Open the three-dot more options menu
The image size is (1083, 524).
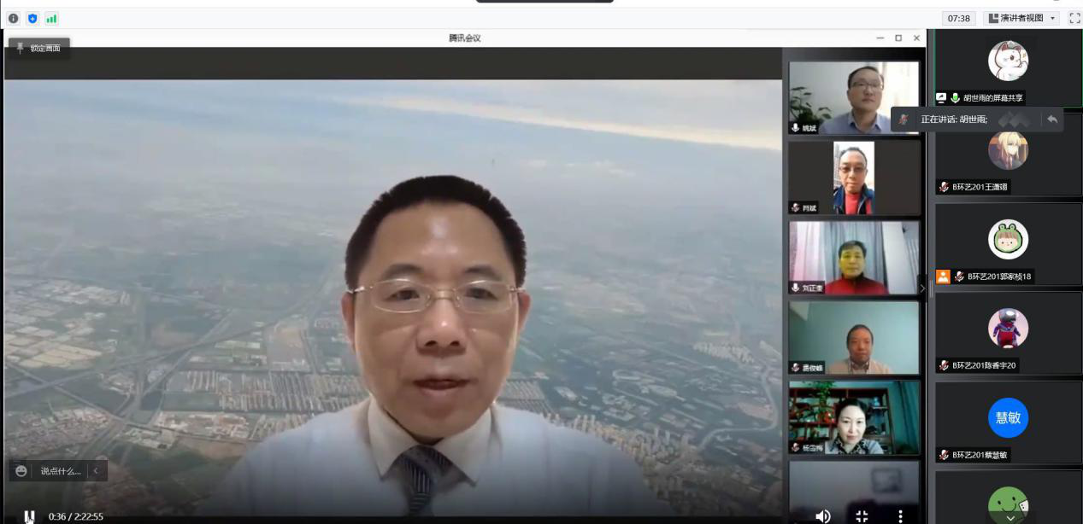900,515
